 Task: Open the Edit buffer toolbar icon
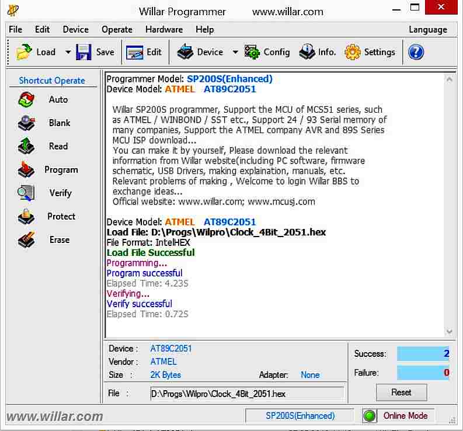135,53
